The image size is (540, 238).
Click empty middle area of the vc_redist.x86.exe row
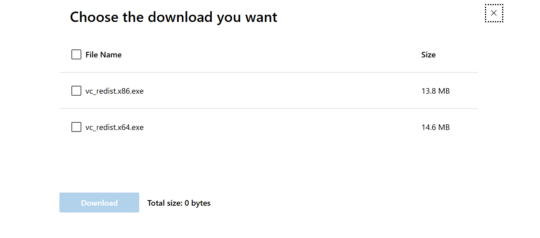279,91
